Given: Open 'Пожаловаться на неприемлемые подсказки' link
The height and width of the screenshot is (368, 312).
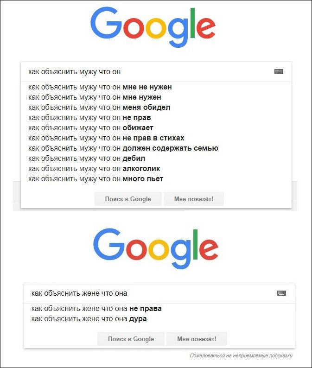Looking at the screenshot, I should [241, 356].
